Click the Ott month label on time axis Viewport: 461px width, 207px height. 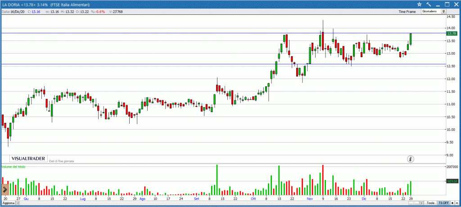(253, 199)
